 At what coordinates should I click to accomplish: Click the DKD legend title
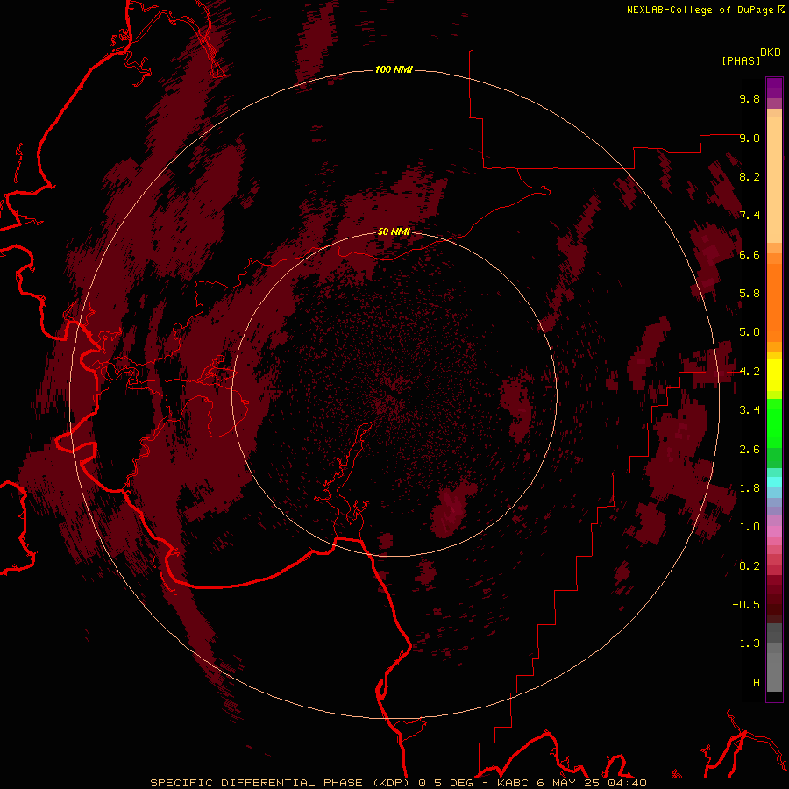[771, 52]
